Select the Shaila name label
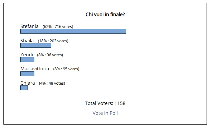Viewport: 210px width, 128px height. point(27,40)
